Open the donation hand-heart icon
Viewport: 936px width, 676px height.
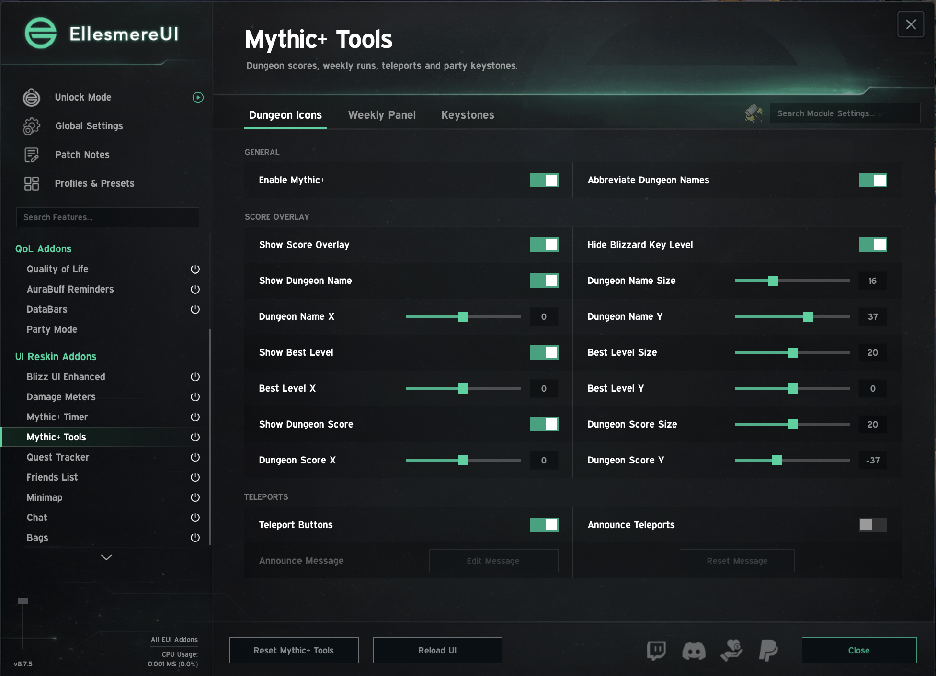[731, 651]
